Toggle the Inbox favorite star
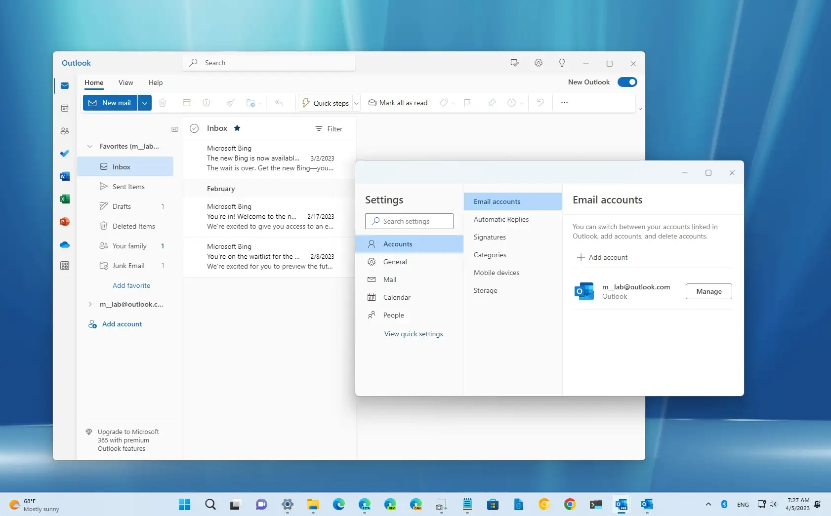The image size is (831, 516). (237, 128)
